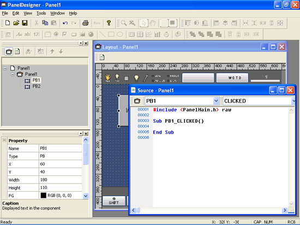The height and width of the screenshot is (225, 300).
Task: Click the black FG color swatch
Action: point(44,196)
